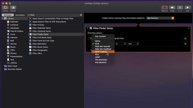The height and width of the screenshot is (108, 193).
Task: Select Mail category in Library
Action: tap(12, 41)
